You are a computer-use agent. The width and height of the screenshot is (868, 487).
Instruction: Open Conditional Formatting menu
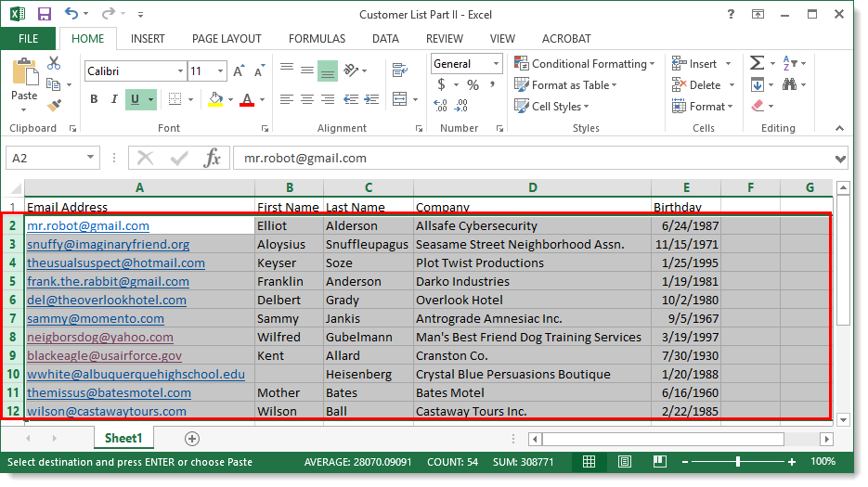pyautogui.click(x=585, y=64)
